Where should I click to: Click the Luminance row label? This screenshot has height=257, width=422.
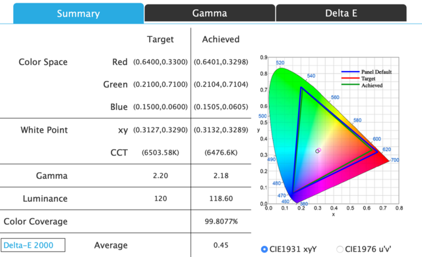coord(45,199)
